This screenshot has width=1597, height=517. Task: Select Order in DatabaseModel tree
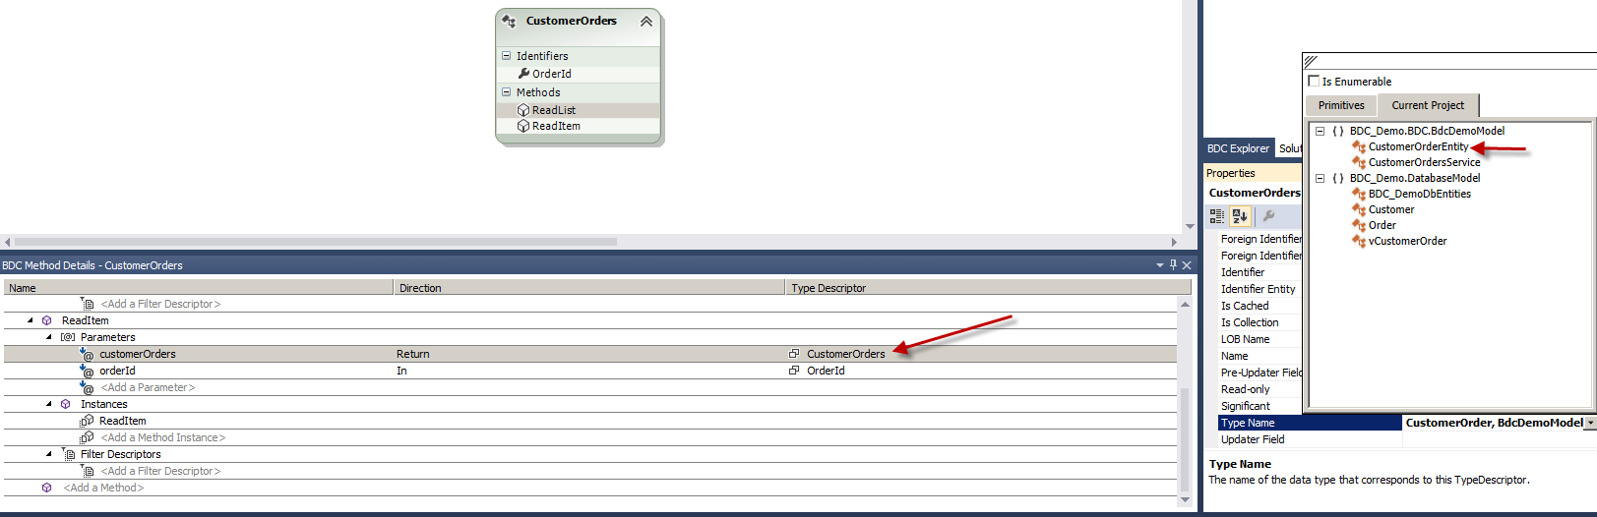[1382, 225]
